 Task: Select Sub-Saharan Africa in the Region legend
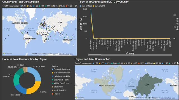click(x=61, y=73)
